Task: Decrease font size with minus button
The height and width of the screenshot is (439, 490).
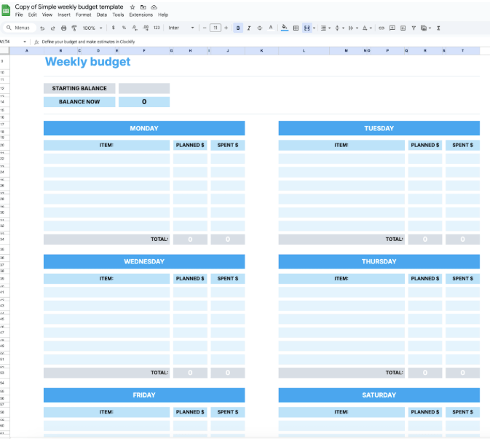Action: coord(205,28)
